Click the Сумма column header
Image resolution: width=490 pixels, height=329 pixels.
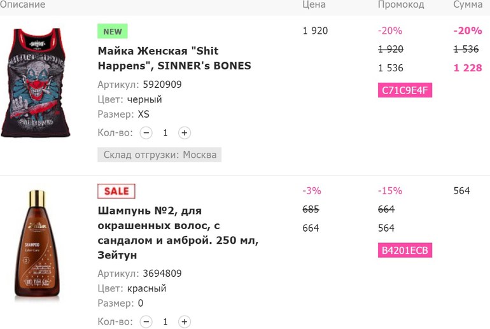(468, 4)
